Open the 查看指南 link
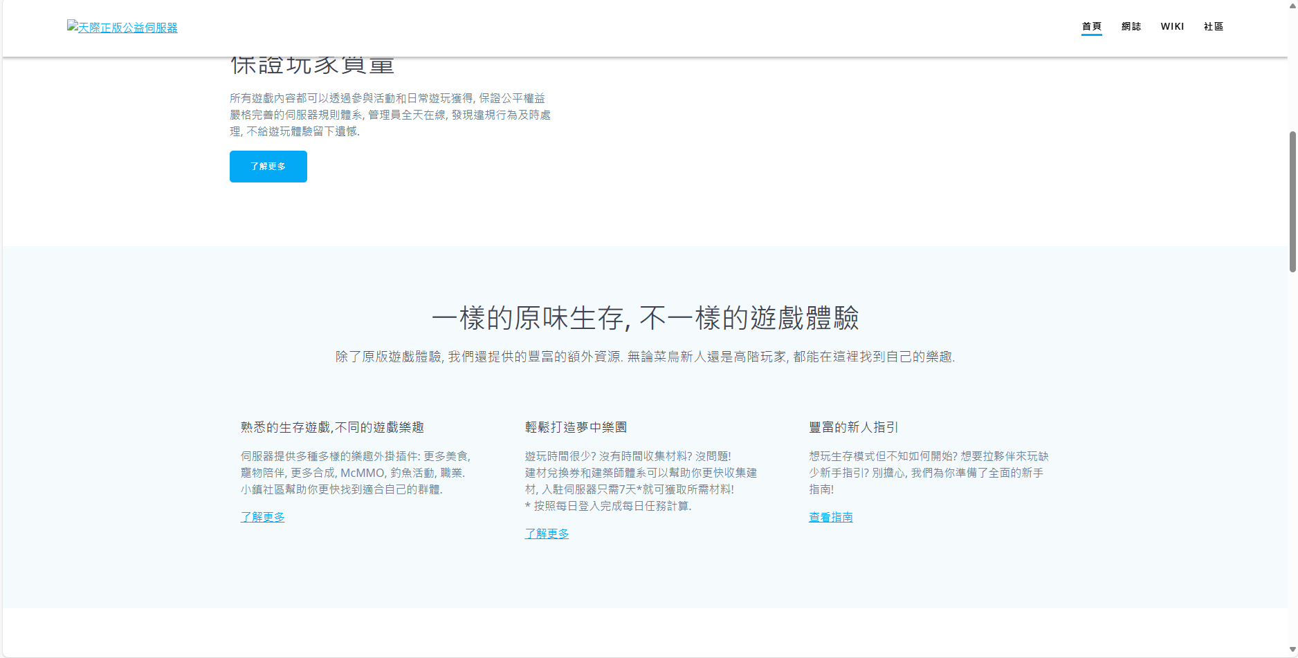The width and height of the screenshot is (1298, 658). 830,517
